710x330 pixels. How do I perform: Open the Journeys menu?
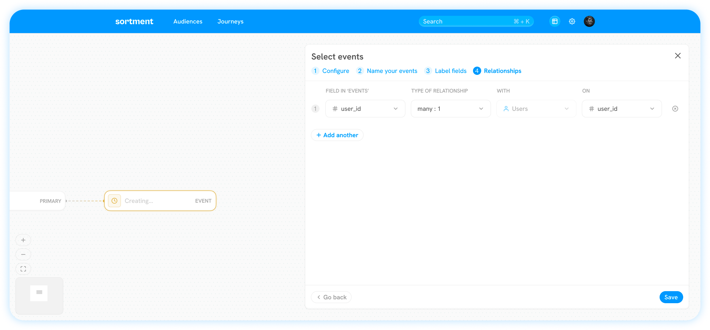click(230, 22)
